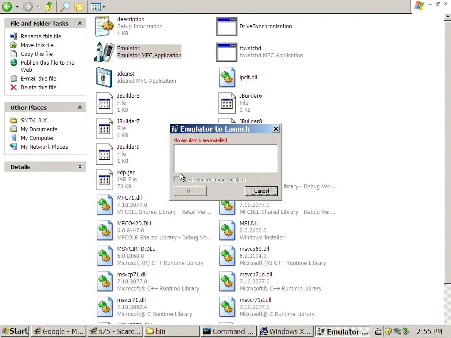Open the Views dropdown arrow
Viewport: 451px width, 338px height.
click(104, 6)
